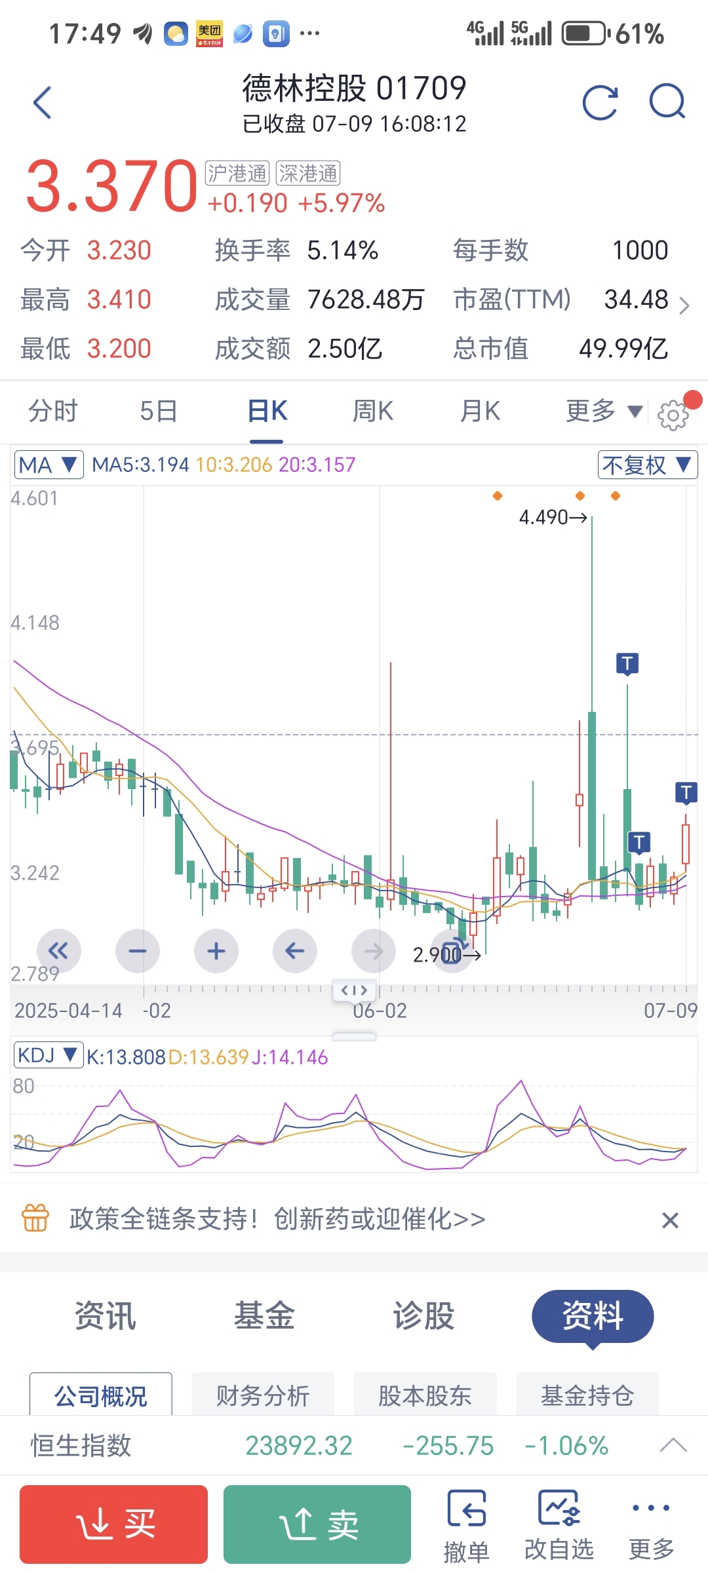Viewport: 708px width, 1573px height.
Task: Zoom in chart with plus button
Action: tap(216, 951)
